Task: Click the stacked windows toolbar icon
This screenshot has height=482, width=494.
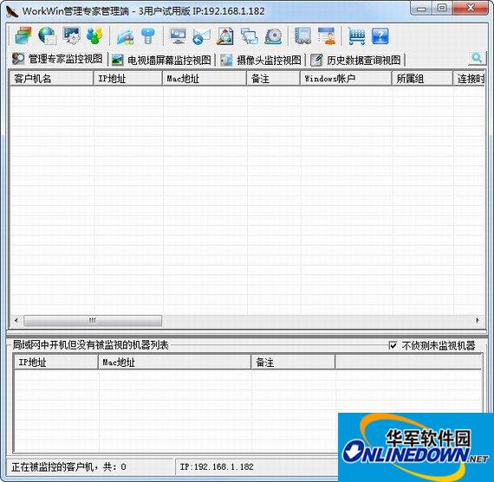Action: coord(23,35)
